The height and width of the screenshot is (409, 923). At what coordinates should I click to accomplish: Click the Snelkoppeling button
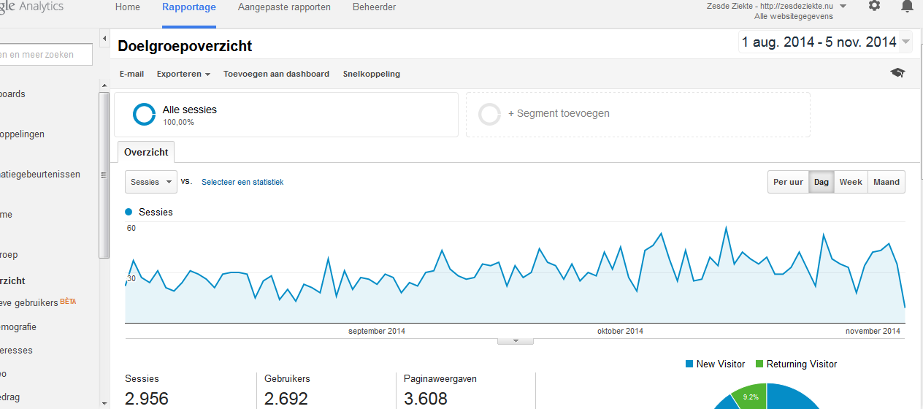point(371,74)
